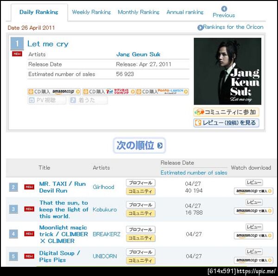Open レビュー for MR. TAXI row
Screen dimensions: 278x276
(254, 182)
